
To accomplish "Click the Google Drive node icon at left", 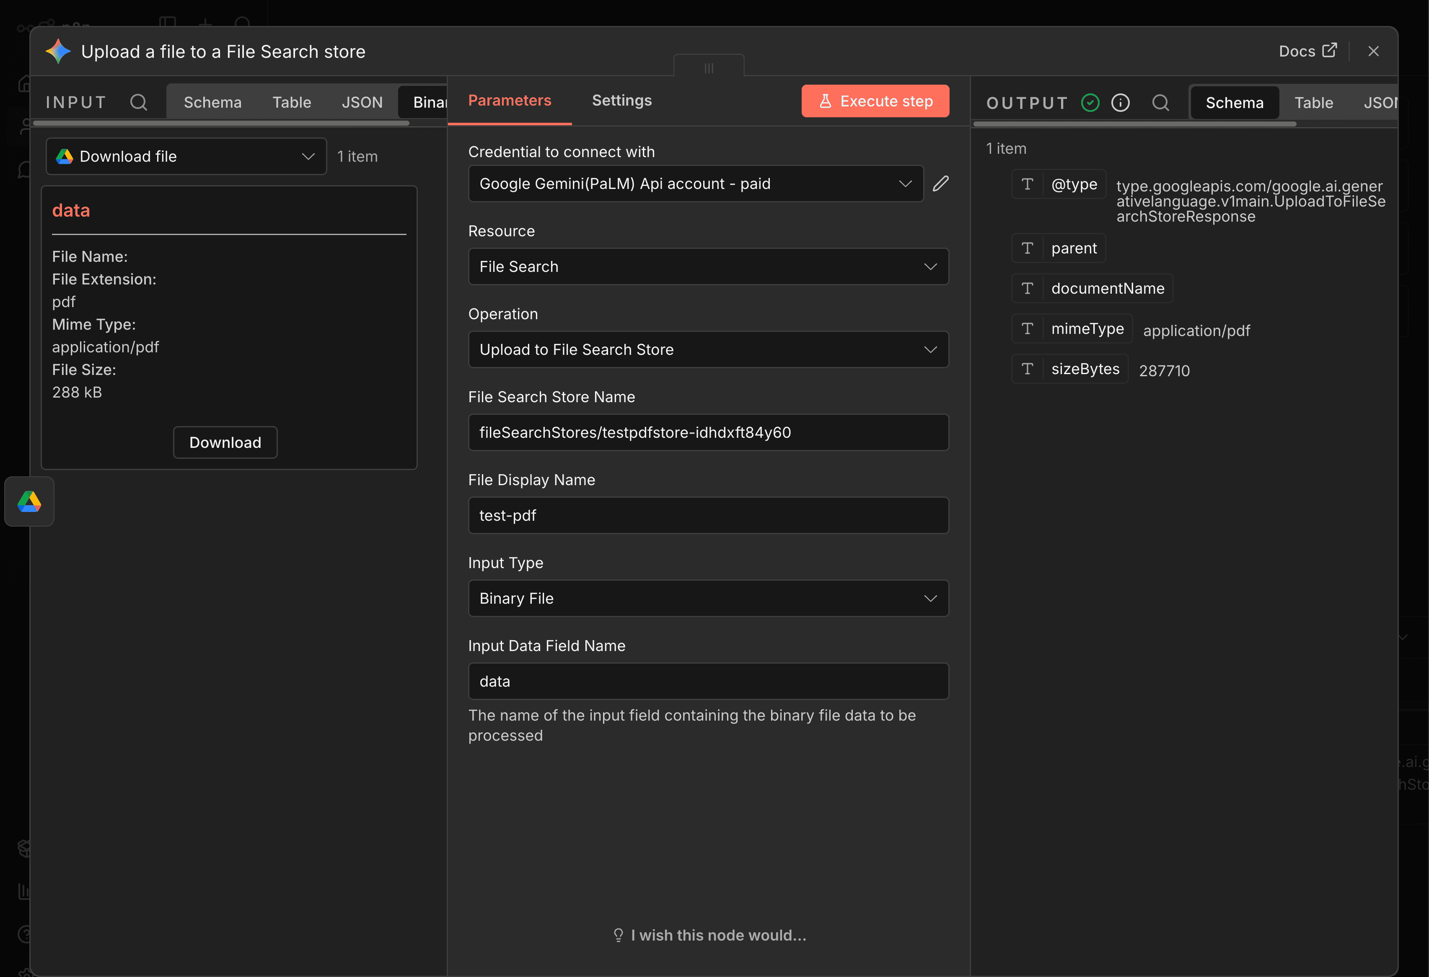I will 29,502.
